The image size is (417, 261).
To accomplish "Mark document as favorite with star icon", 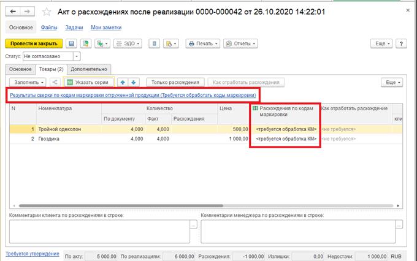I will [47, 12].
